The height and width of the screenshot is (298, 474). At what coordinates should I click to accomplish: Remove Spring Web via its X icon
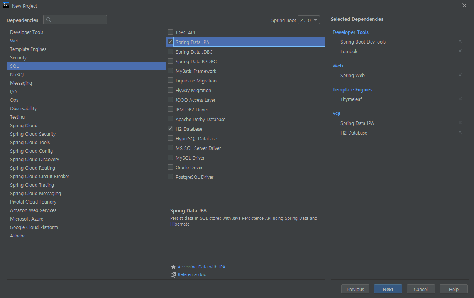[460, 75]
